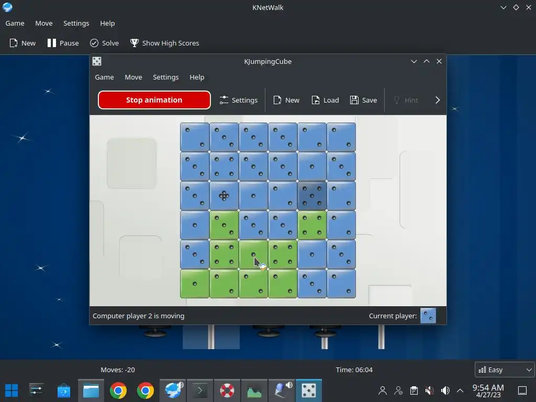Maximize the KJumpingCube window
Screen dimensions: 536x402
(x=427, y=61)
